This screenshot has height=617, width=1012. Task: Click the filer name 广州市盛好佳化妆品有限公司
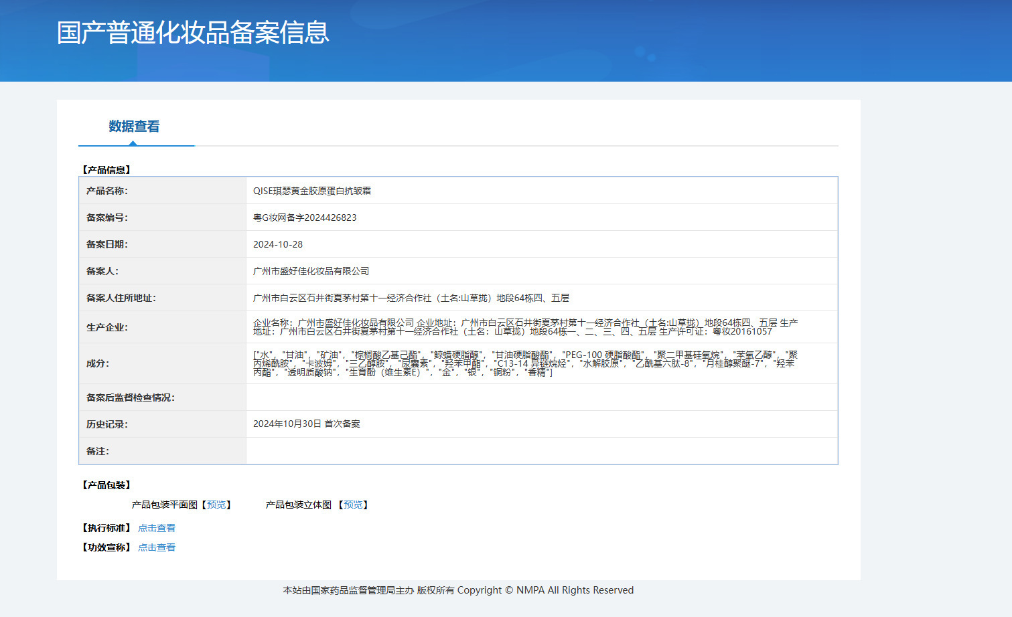[x=311, y=271]
